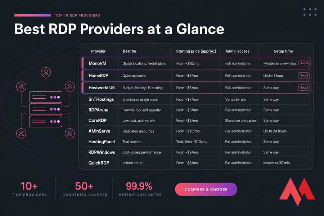Click the bottom server rack icon

click(x=46, y=121)
